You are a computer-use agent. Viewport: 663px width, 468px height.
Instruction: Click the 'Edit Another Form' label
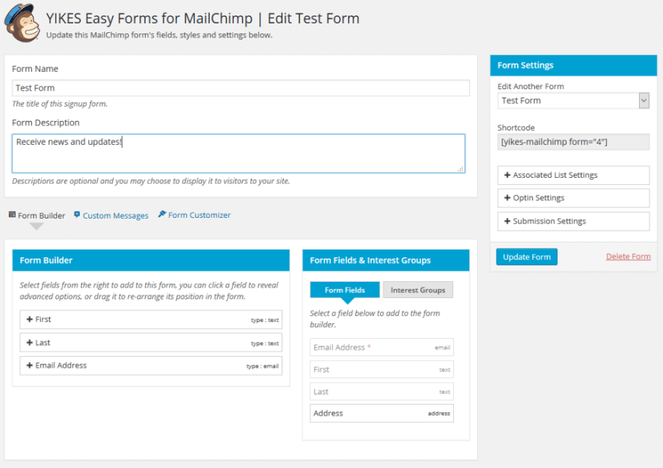(531, 87)
